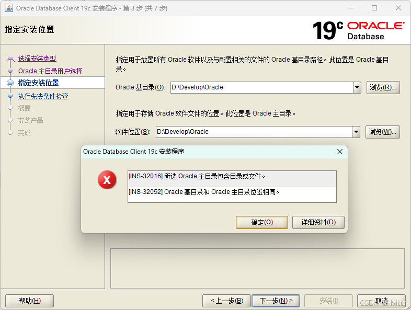
Task: Focus the 软件位置 path field
Action: [x=254, y=132]
